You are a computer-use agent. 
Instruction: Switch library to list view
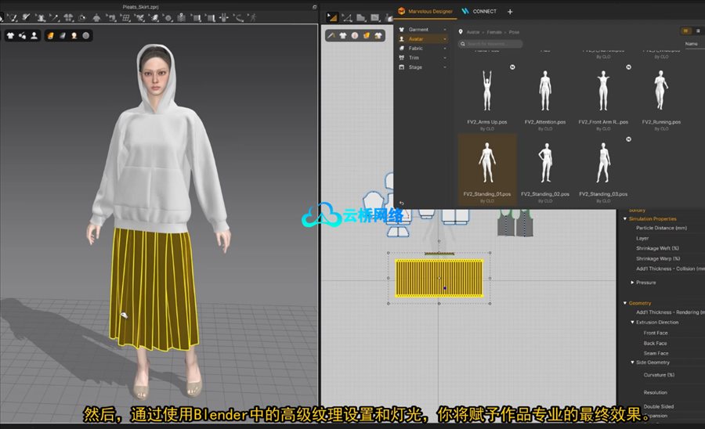pos(698,31)
